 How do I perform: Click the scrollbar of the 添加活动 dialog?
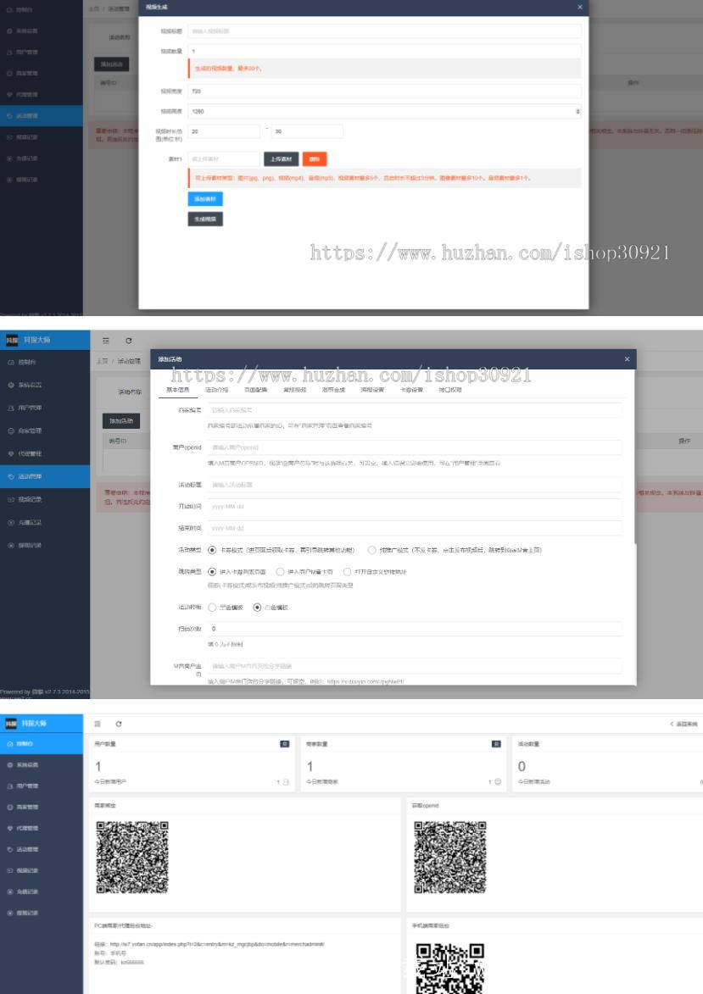coord(635,457)
